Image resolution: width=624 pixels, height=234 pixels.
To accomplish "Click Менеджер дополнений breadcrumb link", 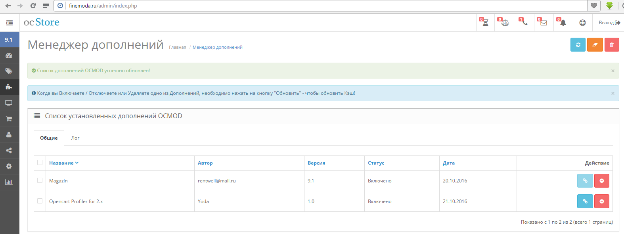I will click(x=218, y=47).
